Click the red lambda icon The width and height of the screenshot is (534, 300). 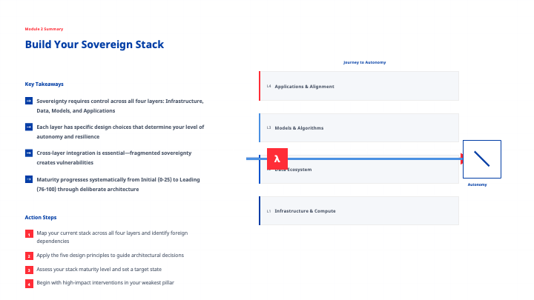point(277,159)
